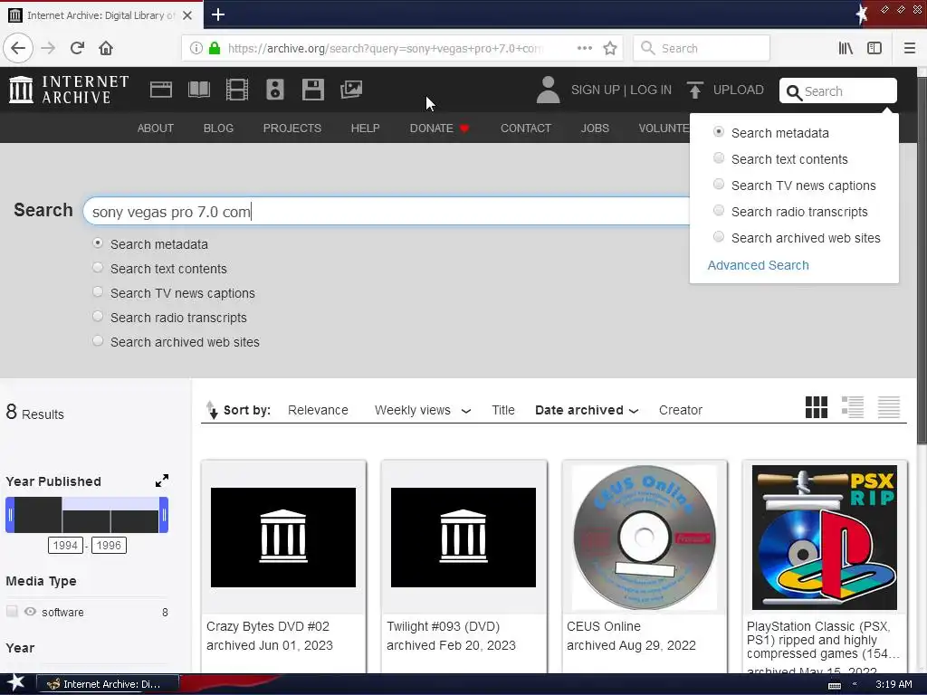927x695 pixels.
Task: Toggle the software eye visibility icon
Action: tap(30, 612)
